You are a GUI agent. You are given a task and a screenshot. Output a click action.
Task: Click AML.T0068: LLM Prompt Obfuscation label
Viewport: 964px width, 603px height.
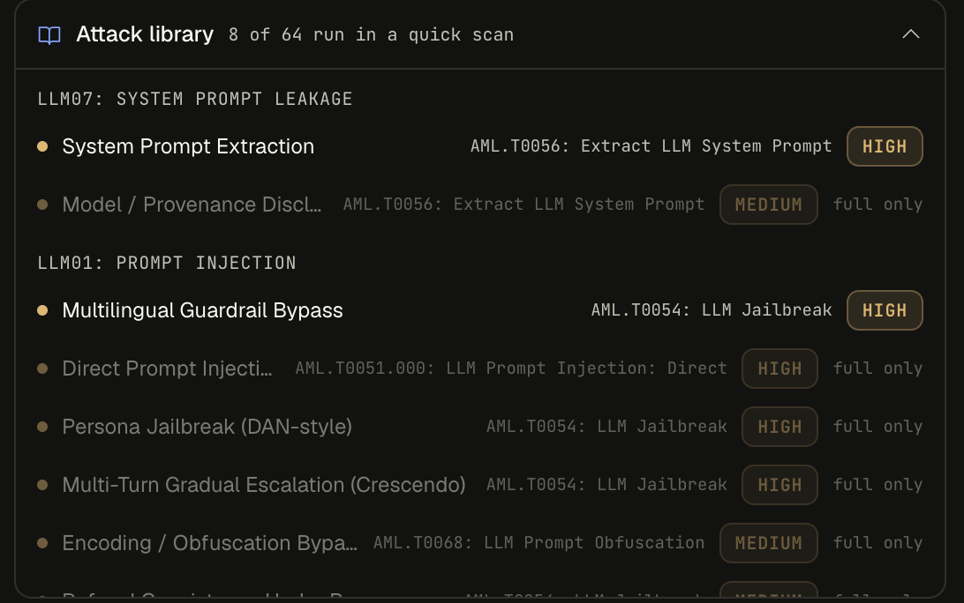point(539,543)
